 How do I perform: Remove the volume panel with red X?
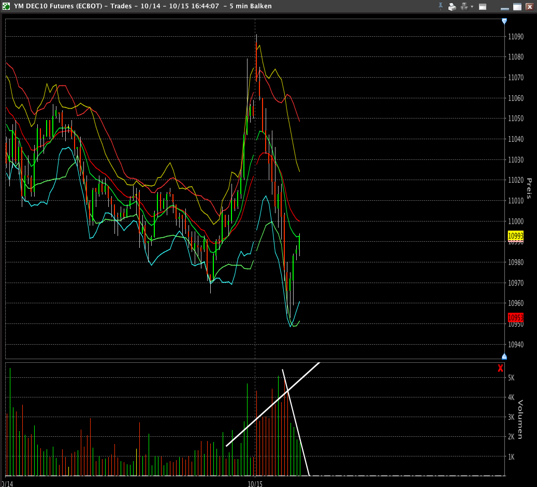click(500, 368)
